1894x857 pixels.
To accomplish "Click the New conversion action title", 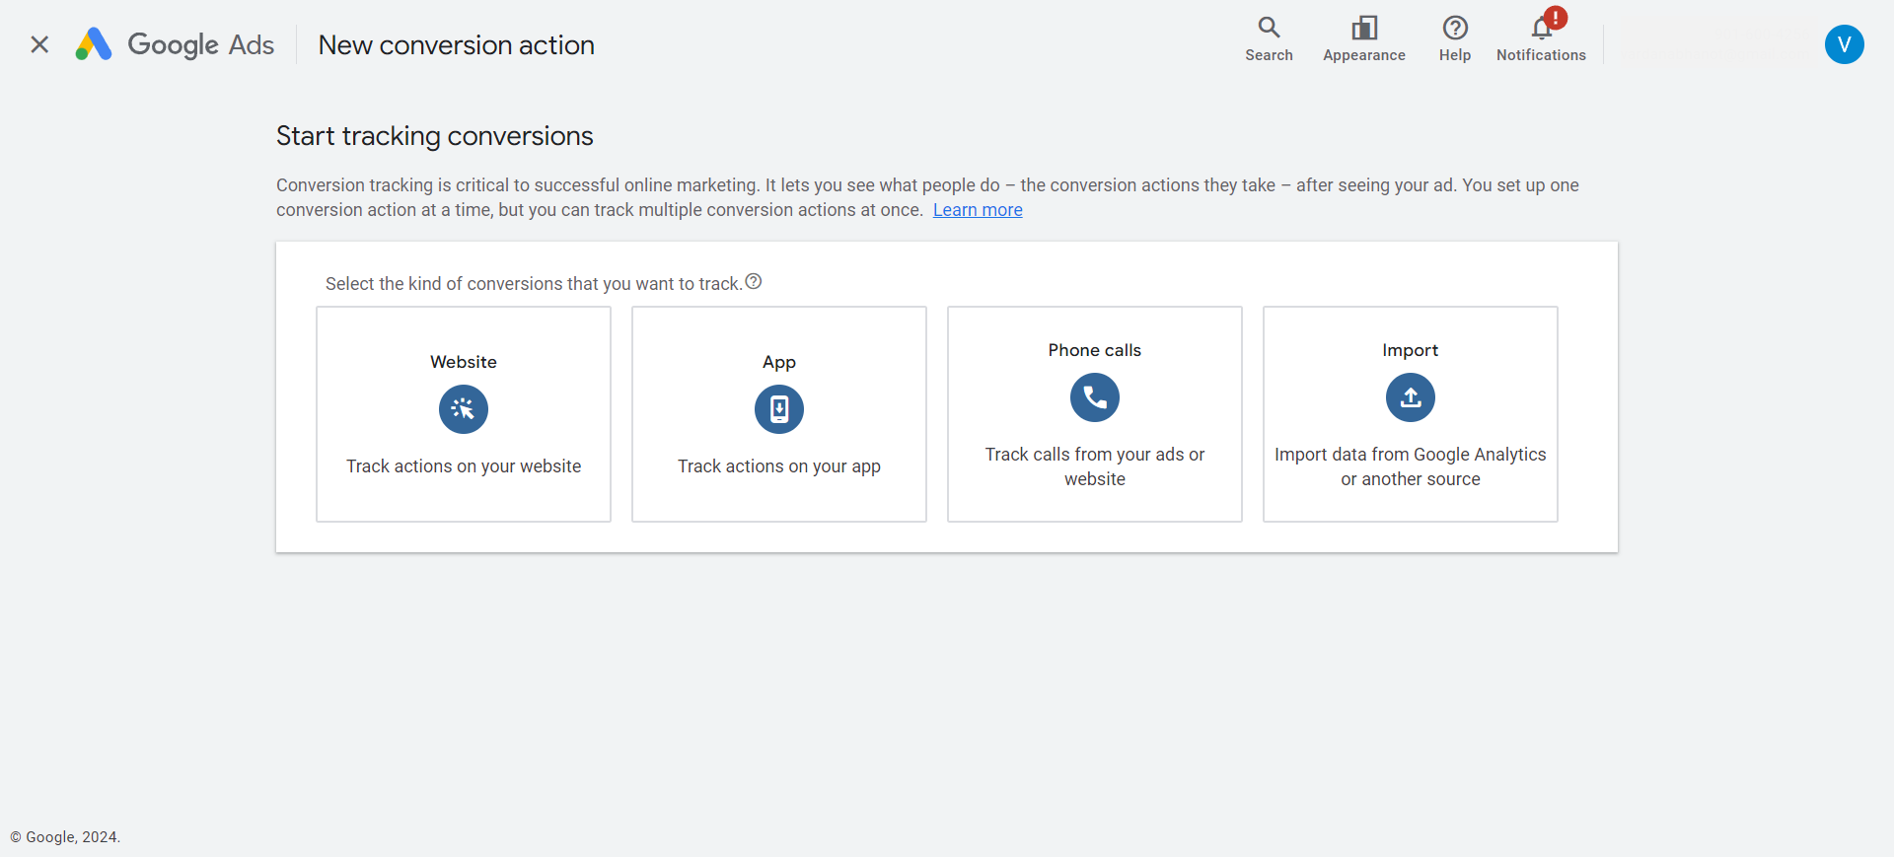I will (457, 45).
